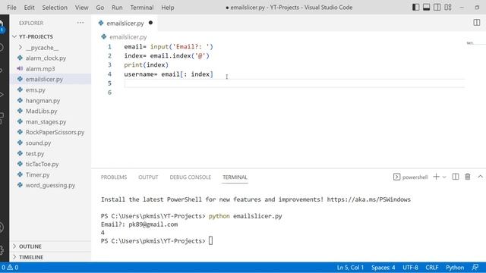Open hangman.py file

(x=43, y=101)
